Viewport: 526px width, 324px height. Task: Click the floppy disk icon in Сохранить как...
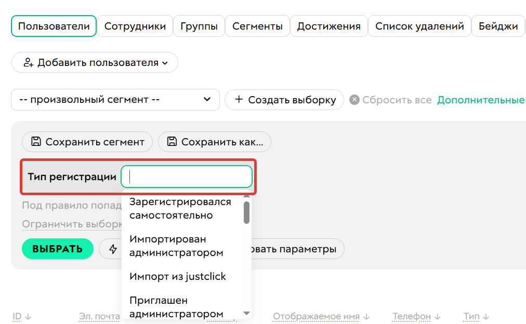click(172, 142)
